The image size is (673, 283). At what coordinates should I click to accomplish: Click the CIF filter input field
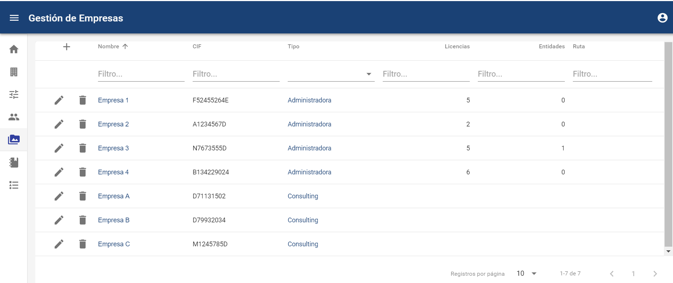(236, 74)
